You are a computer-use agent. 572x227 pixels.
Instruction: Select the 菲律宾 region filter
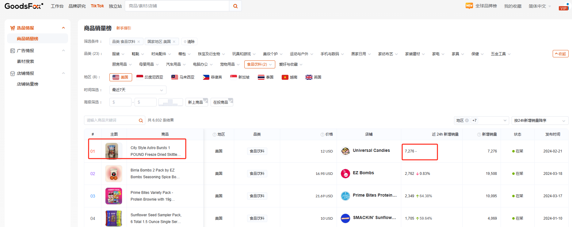tap(212, 77)
